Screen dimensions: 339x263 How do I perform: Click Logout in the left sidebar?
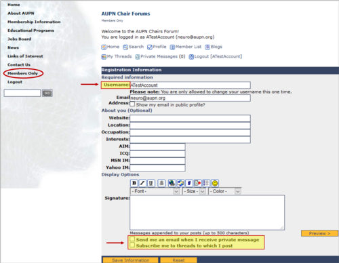[x=15, y=82]
